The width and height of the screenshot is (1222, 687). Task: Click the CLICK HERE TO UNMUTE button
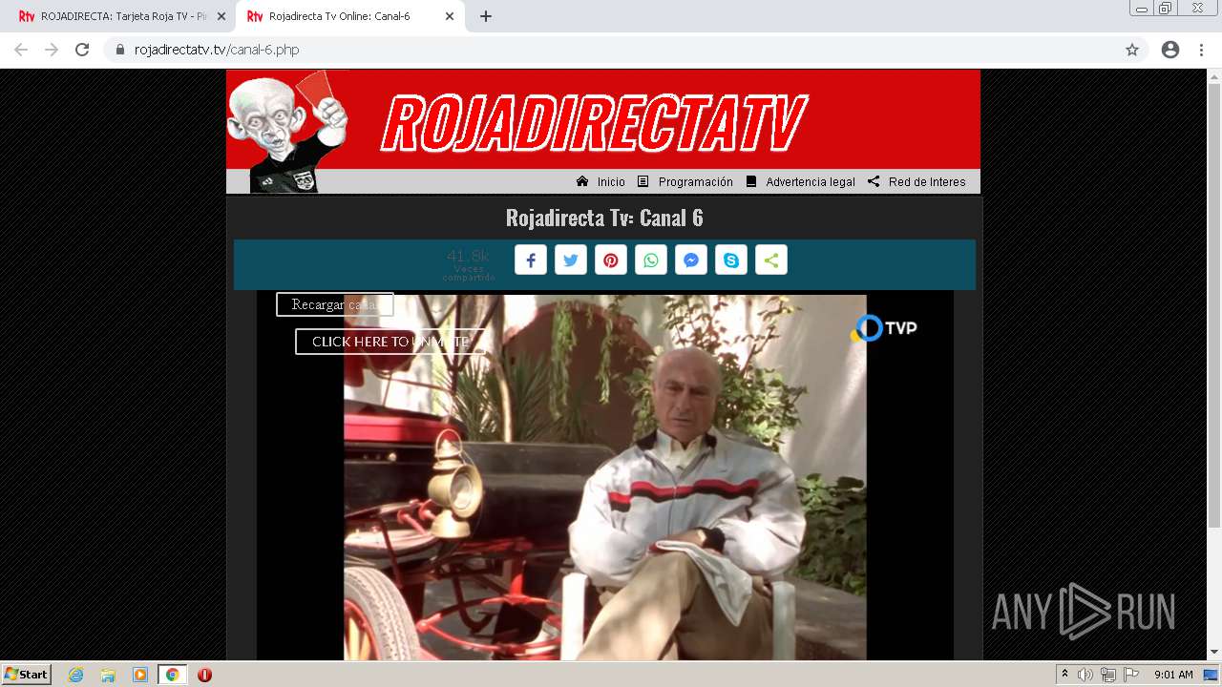click(390, 342)
